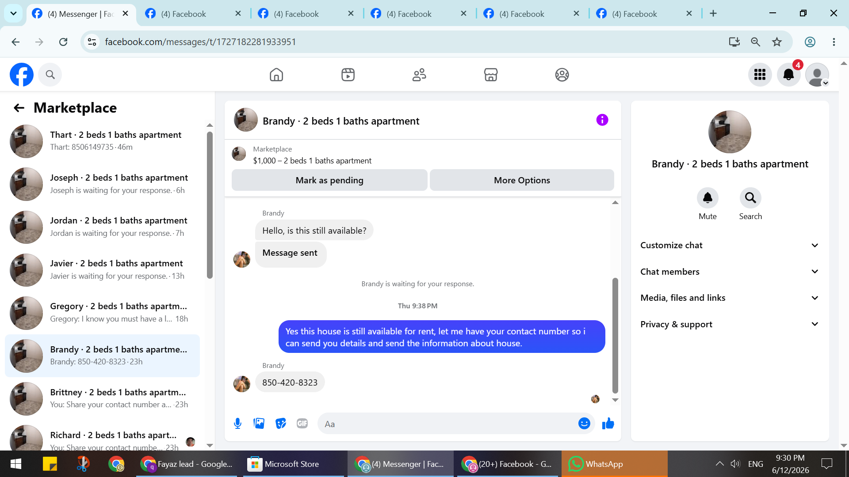849x477 pixels.
Task: Click the $1,000 listing link in header
Action: pyautogui.click(x=312, y=161)
